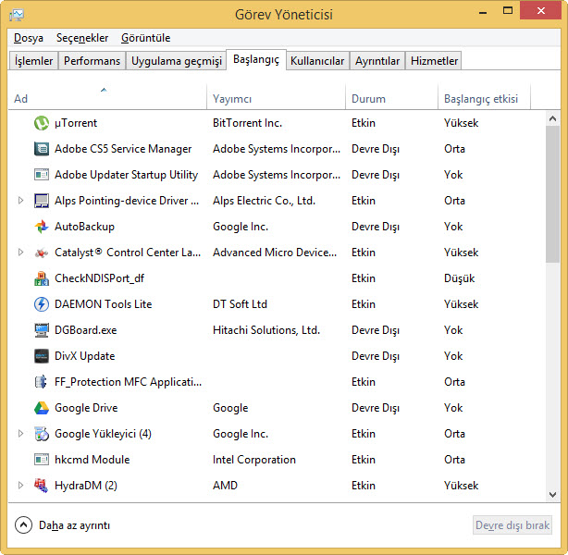
Task: Open the Dosya menu
Action: click(29, 38)
